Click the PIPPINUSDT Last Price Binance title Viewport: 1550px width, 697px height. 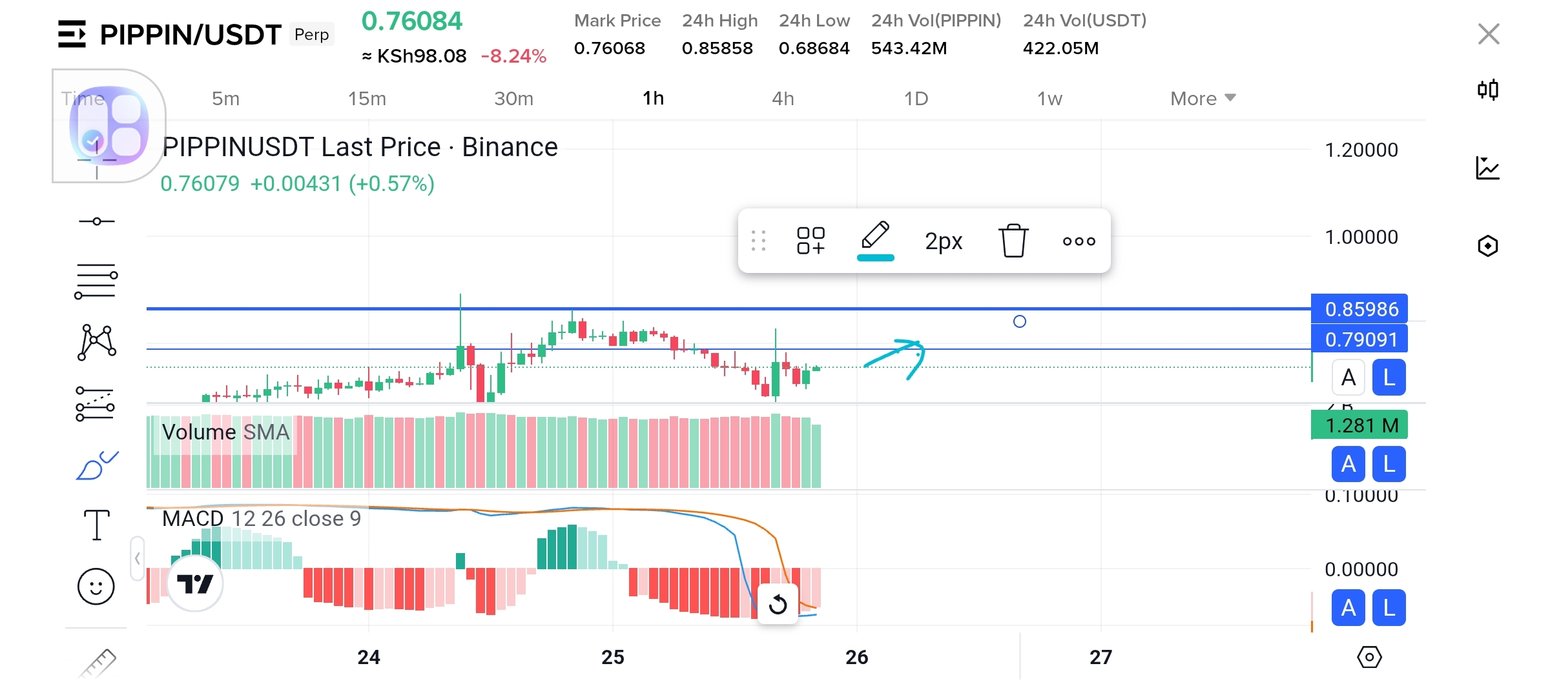click(x=360, y=147)
